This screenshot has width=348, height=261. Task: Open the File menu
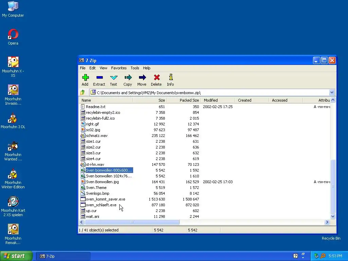coord(83,68)
